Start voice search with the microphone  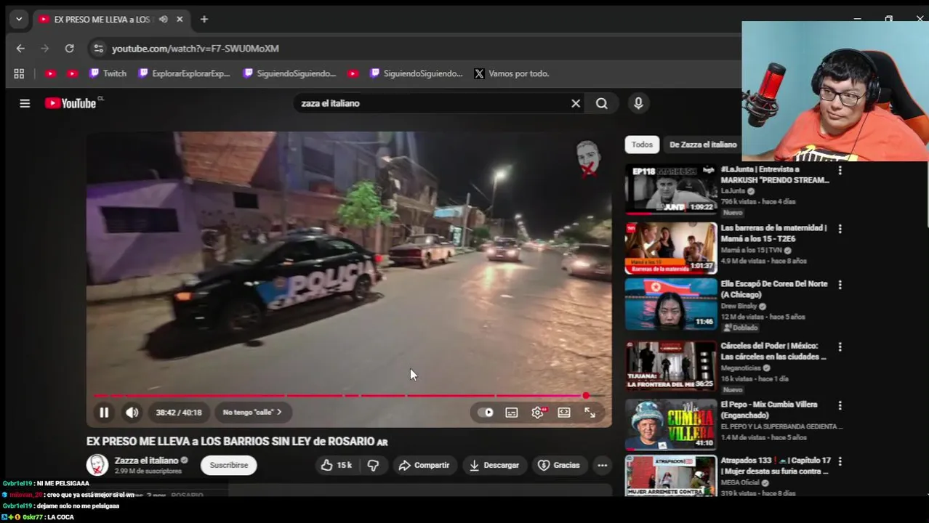click(x=638, y=103)
